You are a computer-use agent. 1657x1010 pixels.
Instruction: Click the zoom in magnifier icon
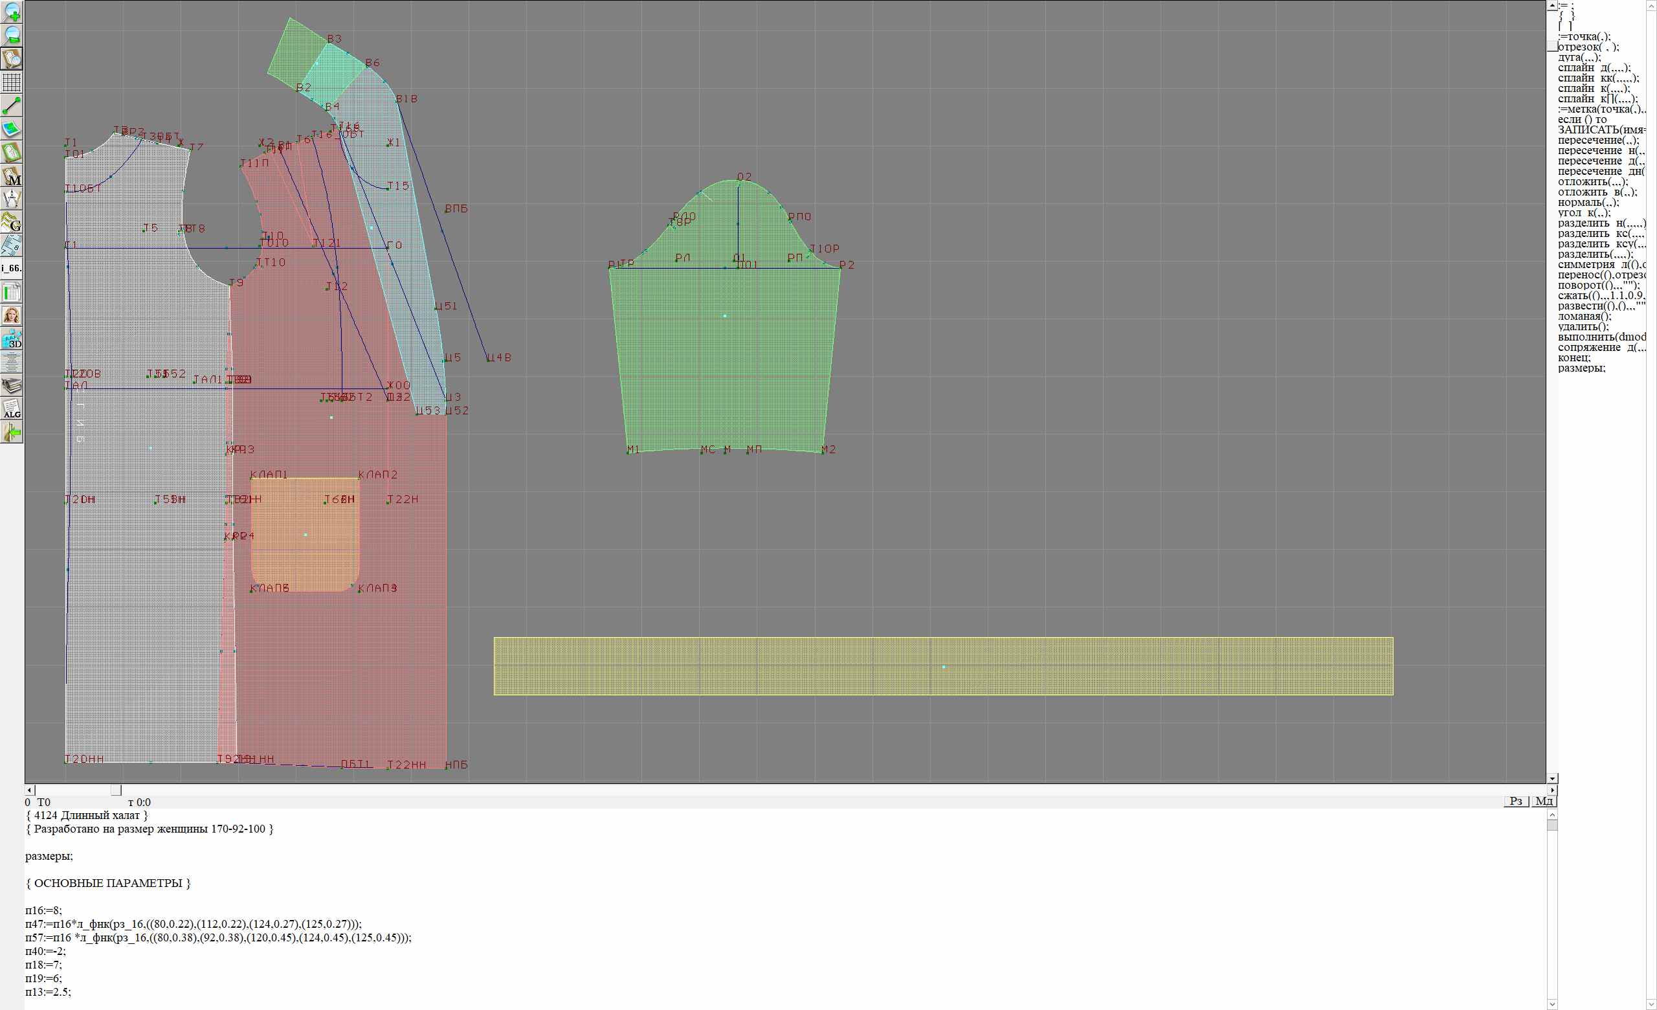point(12,12)
